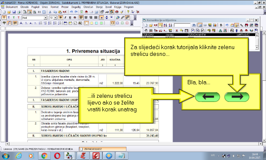266x160 pixels.
Task: Toggle bold formatting
Action: coord(61,18)
